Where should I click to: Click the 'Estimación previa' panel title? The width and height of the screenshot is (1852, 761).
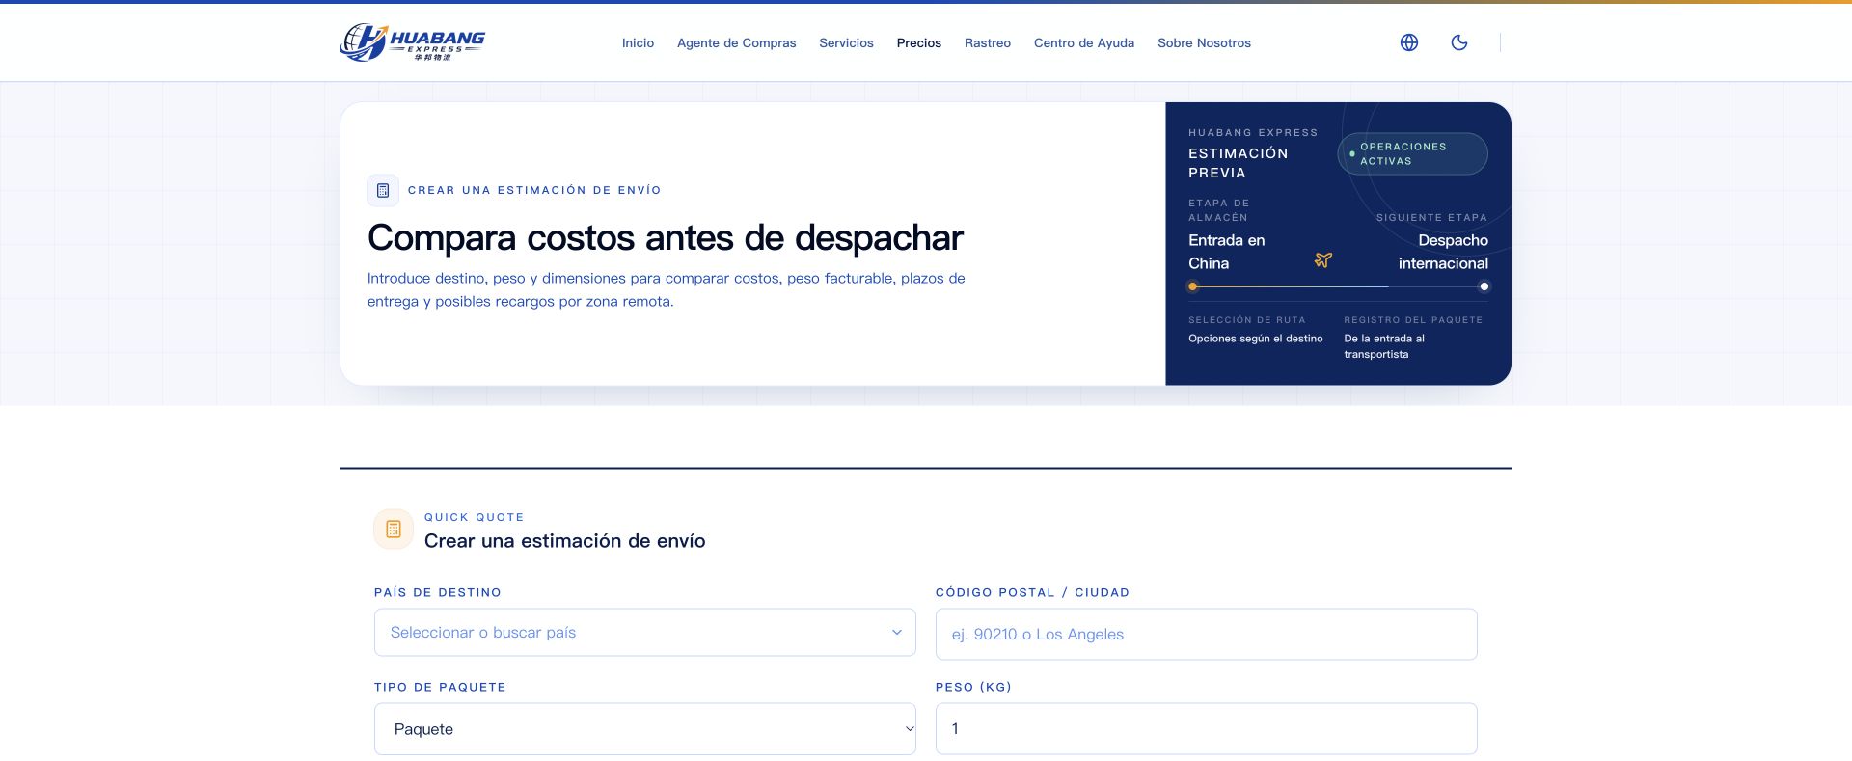(1239, 163)
